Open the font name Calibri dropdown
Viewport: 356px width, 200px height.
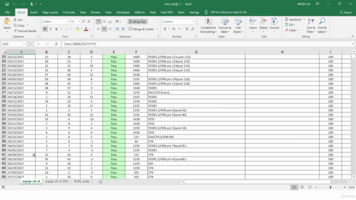pos(68,22)
